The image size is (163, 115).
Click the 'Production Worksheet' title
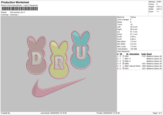click(x=15, y=2)
